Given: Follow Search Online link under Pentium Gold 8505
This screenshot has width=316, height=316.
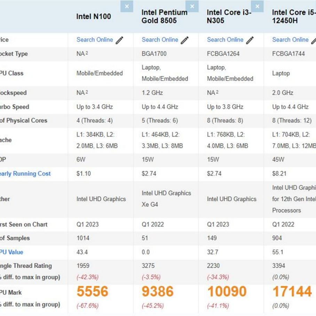Looking at the screenshot, I should (160, 40).
